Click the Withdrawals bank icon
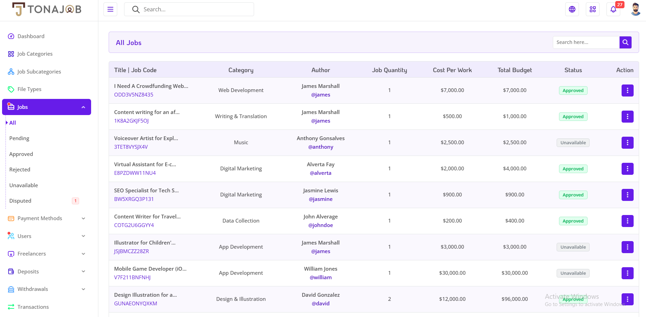Screen dimensions: 646x317 click(x=11, y=289)
